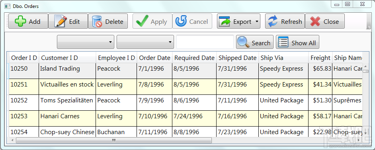The image size is (375, 150).
Task: Sort by Customer I D column header
Action: (68, 58)
